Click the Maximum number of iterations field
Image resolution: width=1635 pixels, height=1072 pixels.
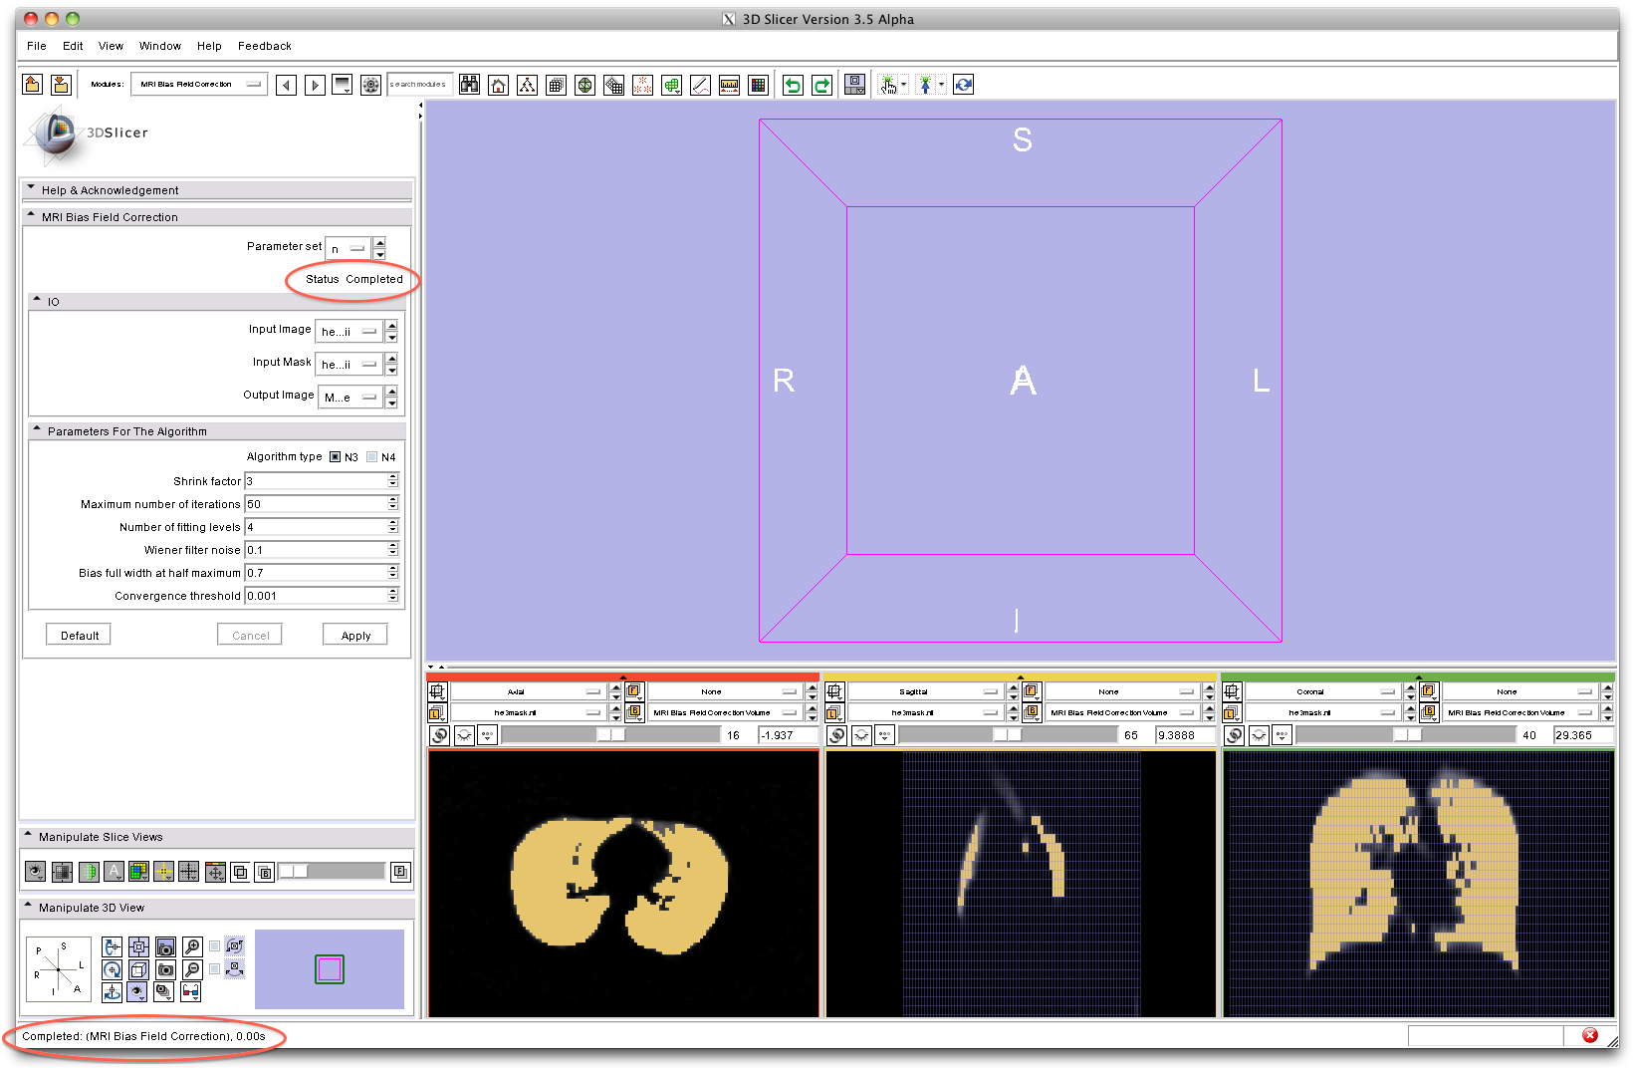317,504
